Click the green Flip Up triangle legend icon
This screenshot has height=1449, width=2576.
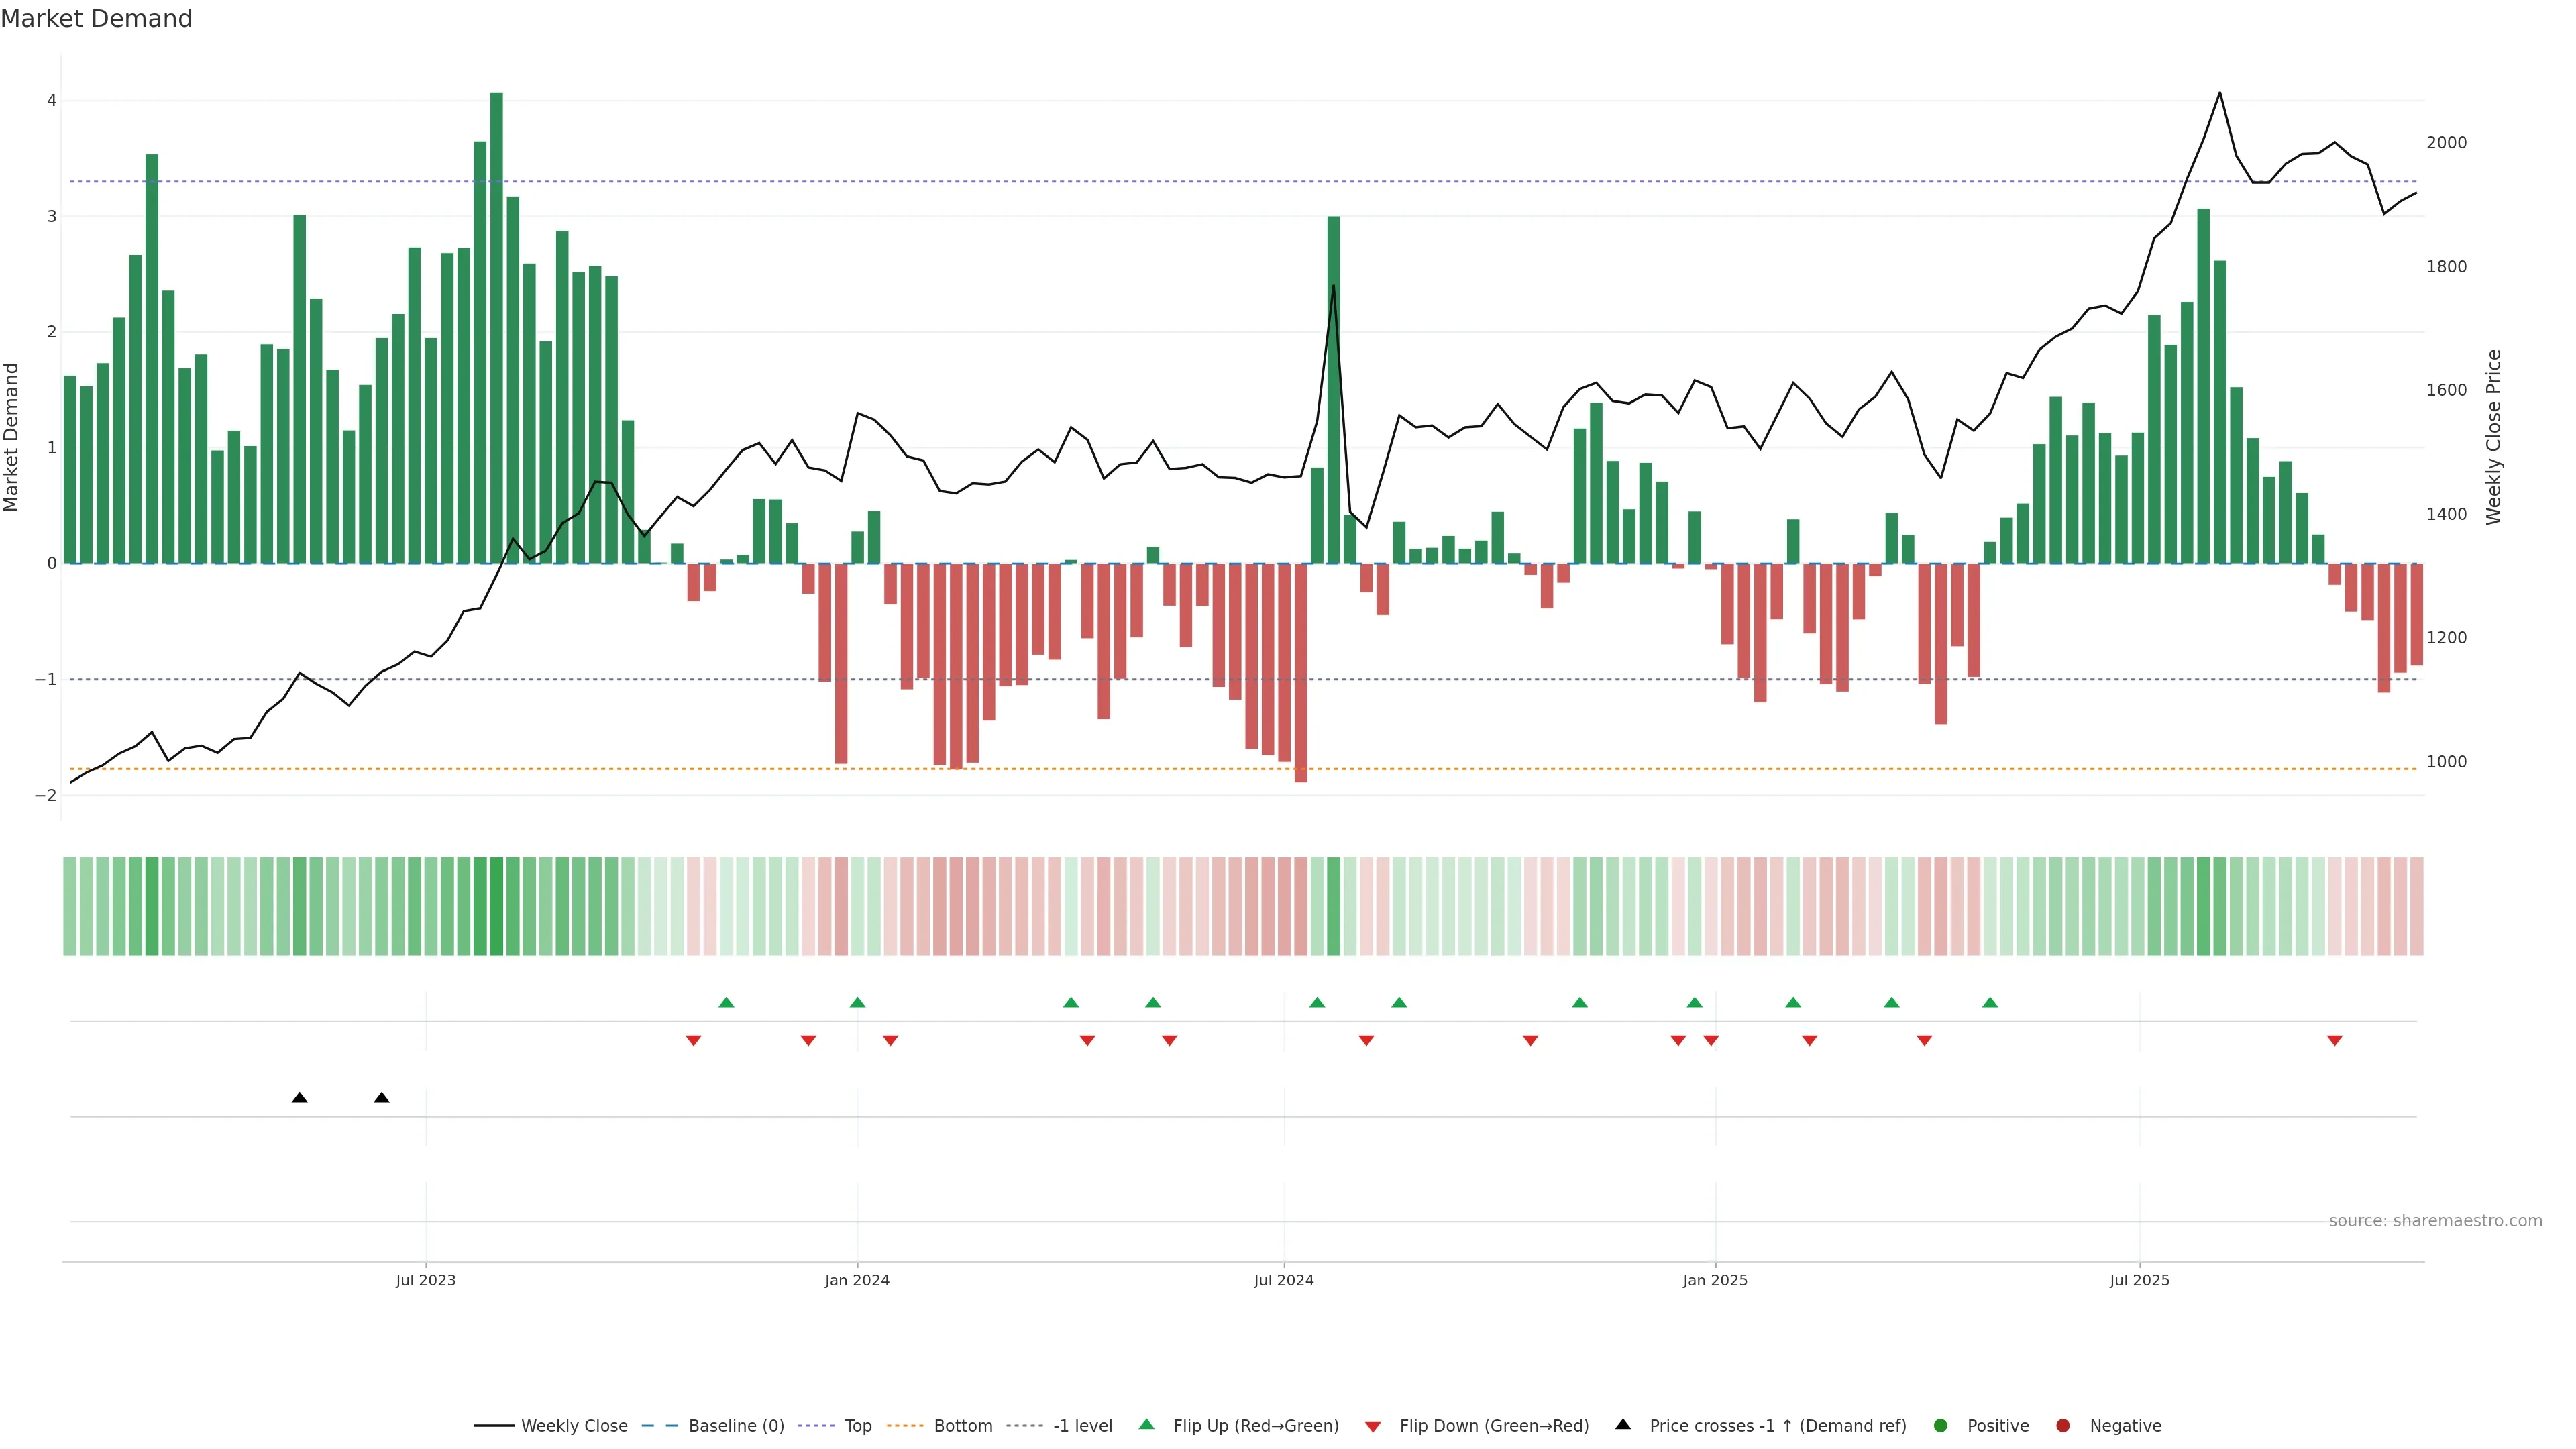1147,1424
